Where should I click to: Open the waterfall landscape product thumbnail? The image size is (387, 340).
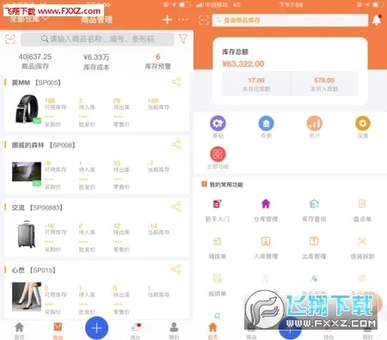tap(27, 173)
